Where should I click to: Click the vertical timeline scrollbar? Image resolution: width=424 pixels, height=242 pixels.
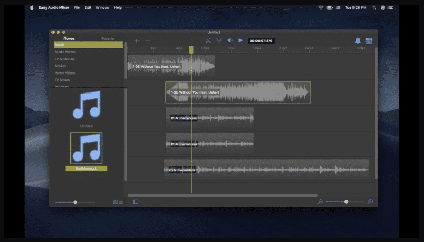(376, 113)
